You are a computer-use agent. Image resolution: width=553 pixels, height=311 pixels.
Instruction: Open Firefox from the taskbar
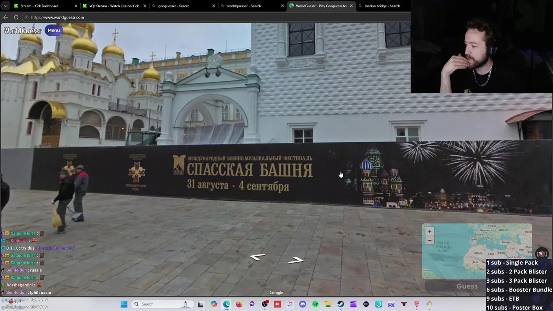[239, 305]
